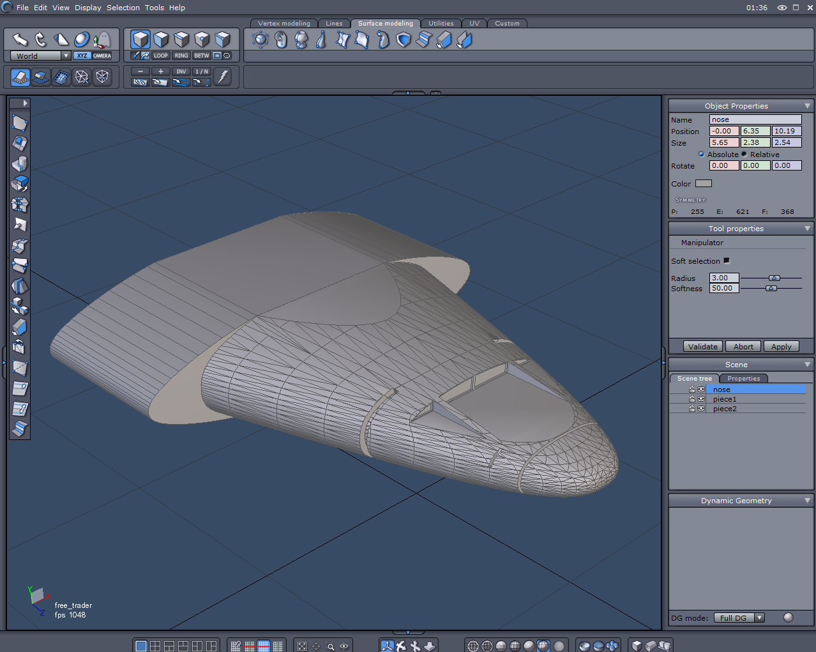Screen dimensions: 816x652
Task: Activate the lightning bolt quick-action icon
Action: pyautogui.click(x=222, y=77)
